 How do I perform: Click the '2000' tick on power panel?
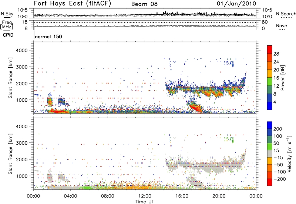click(x=21, y=83)
